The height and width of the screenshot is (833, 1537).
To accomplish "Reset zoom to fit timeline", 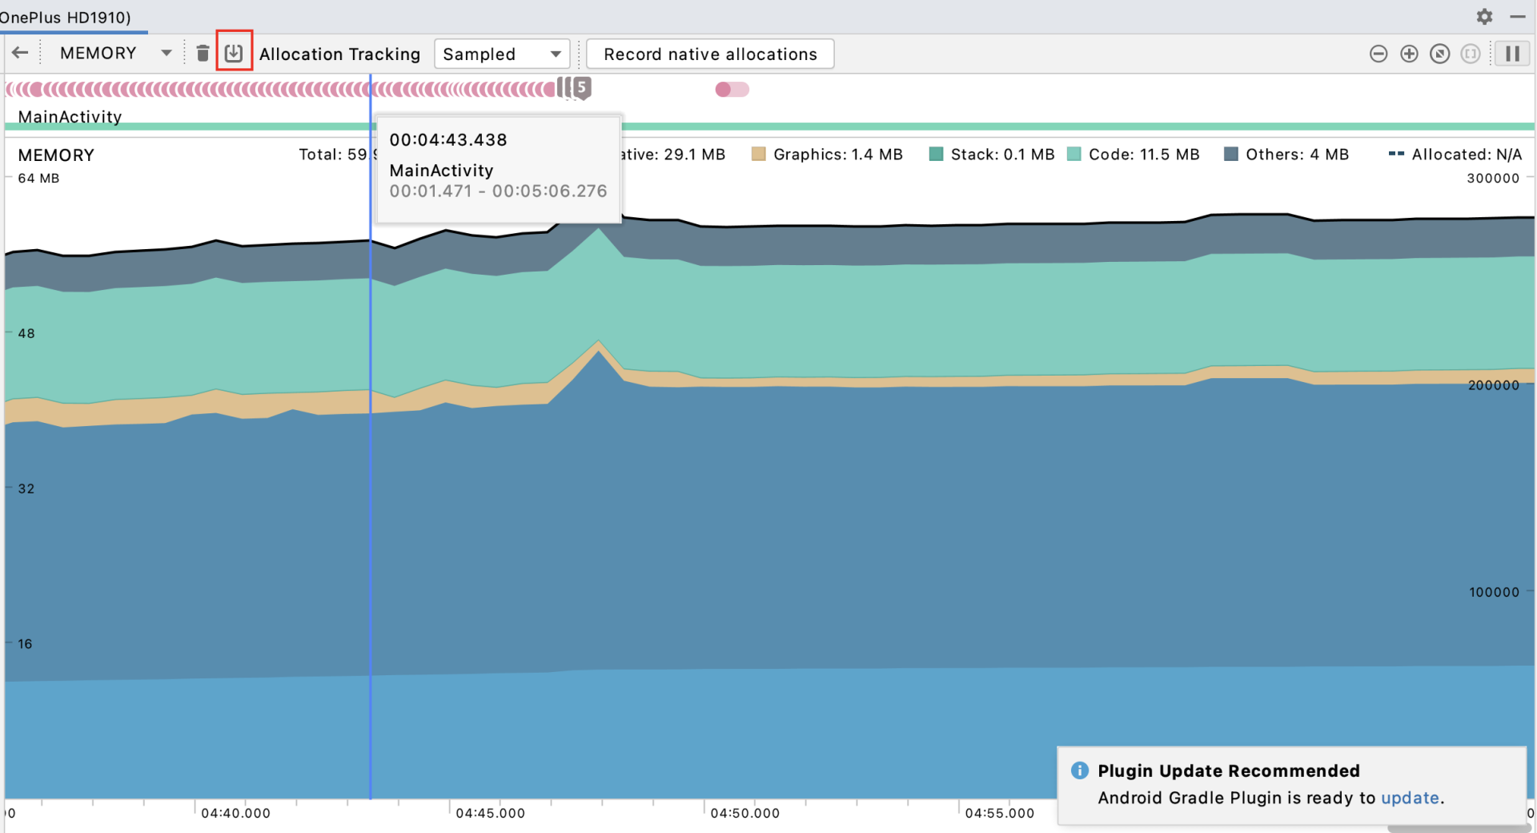I will pos(1439,54).
